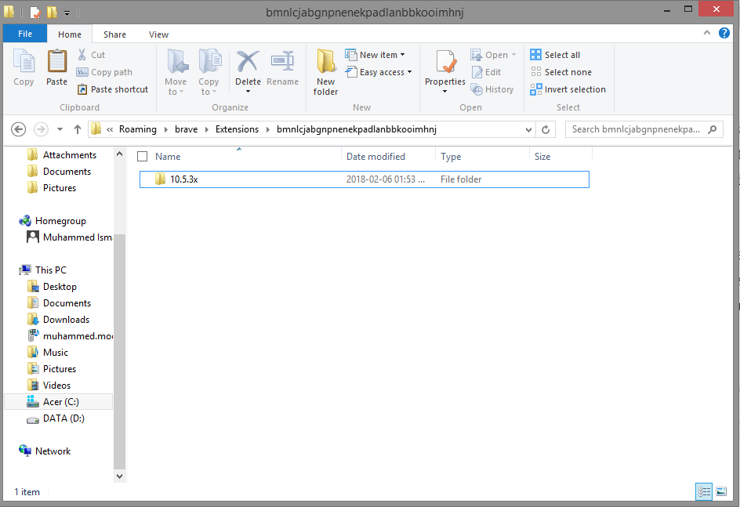Open the Easy access dropdown

click(x=379, y=72)
